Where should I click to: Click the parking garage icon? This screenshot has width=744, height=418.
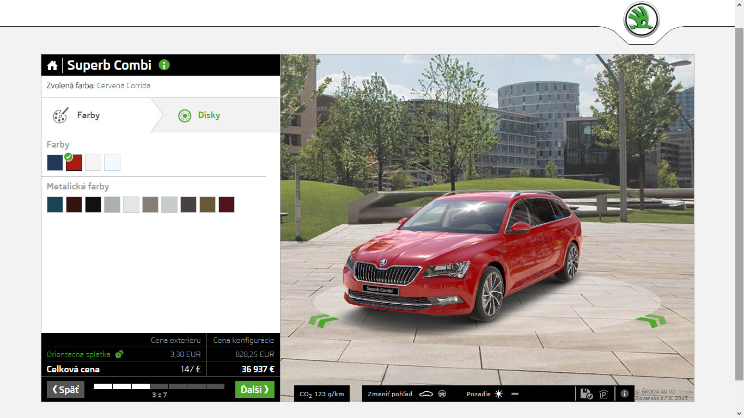click(603, 394)
